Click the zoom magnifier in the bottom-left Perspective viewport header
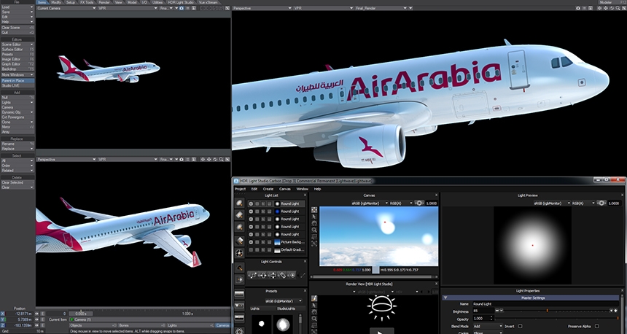This screenshot has width=627, height=334. pos(221,159)
